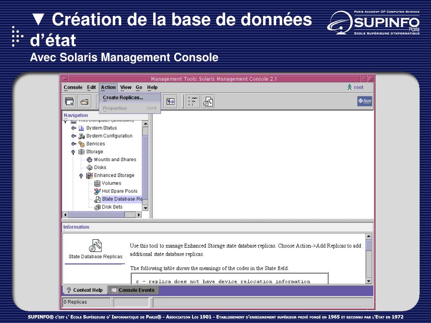Click navigation tree horizontal scrollbar thumb
The image size is (431, 323).
point(96,215)
